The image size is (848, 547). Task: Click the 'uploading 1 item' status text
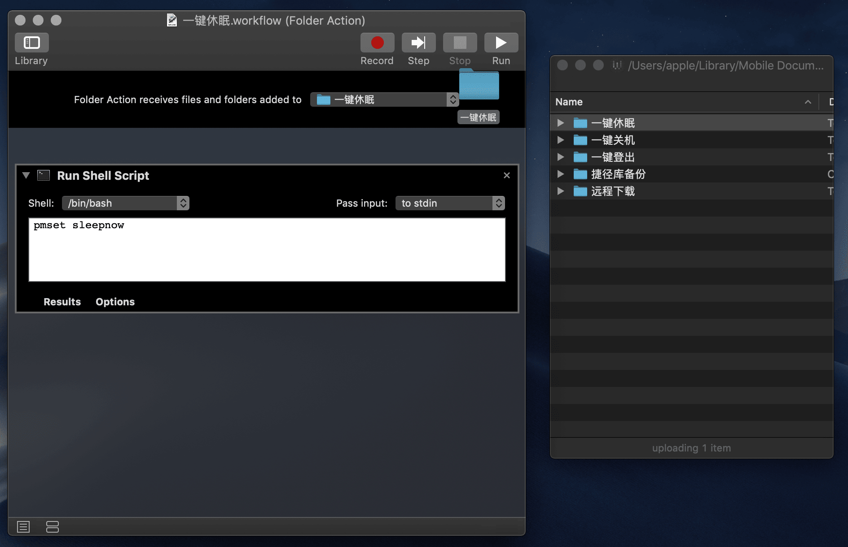click(691, 448)
